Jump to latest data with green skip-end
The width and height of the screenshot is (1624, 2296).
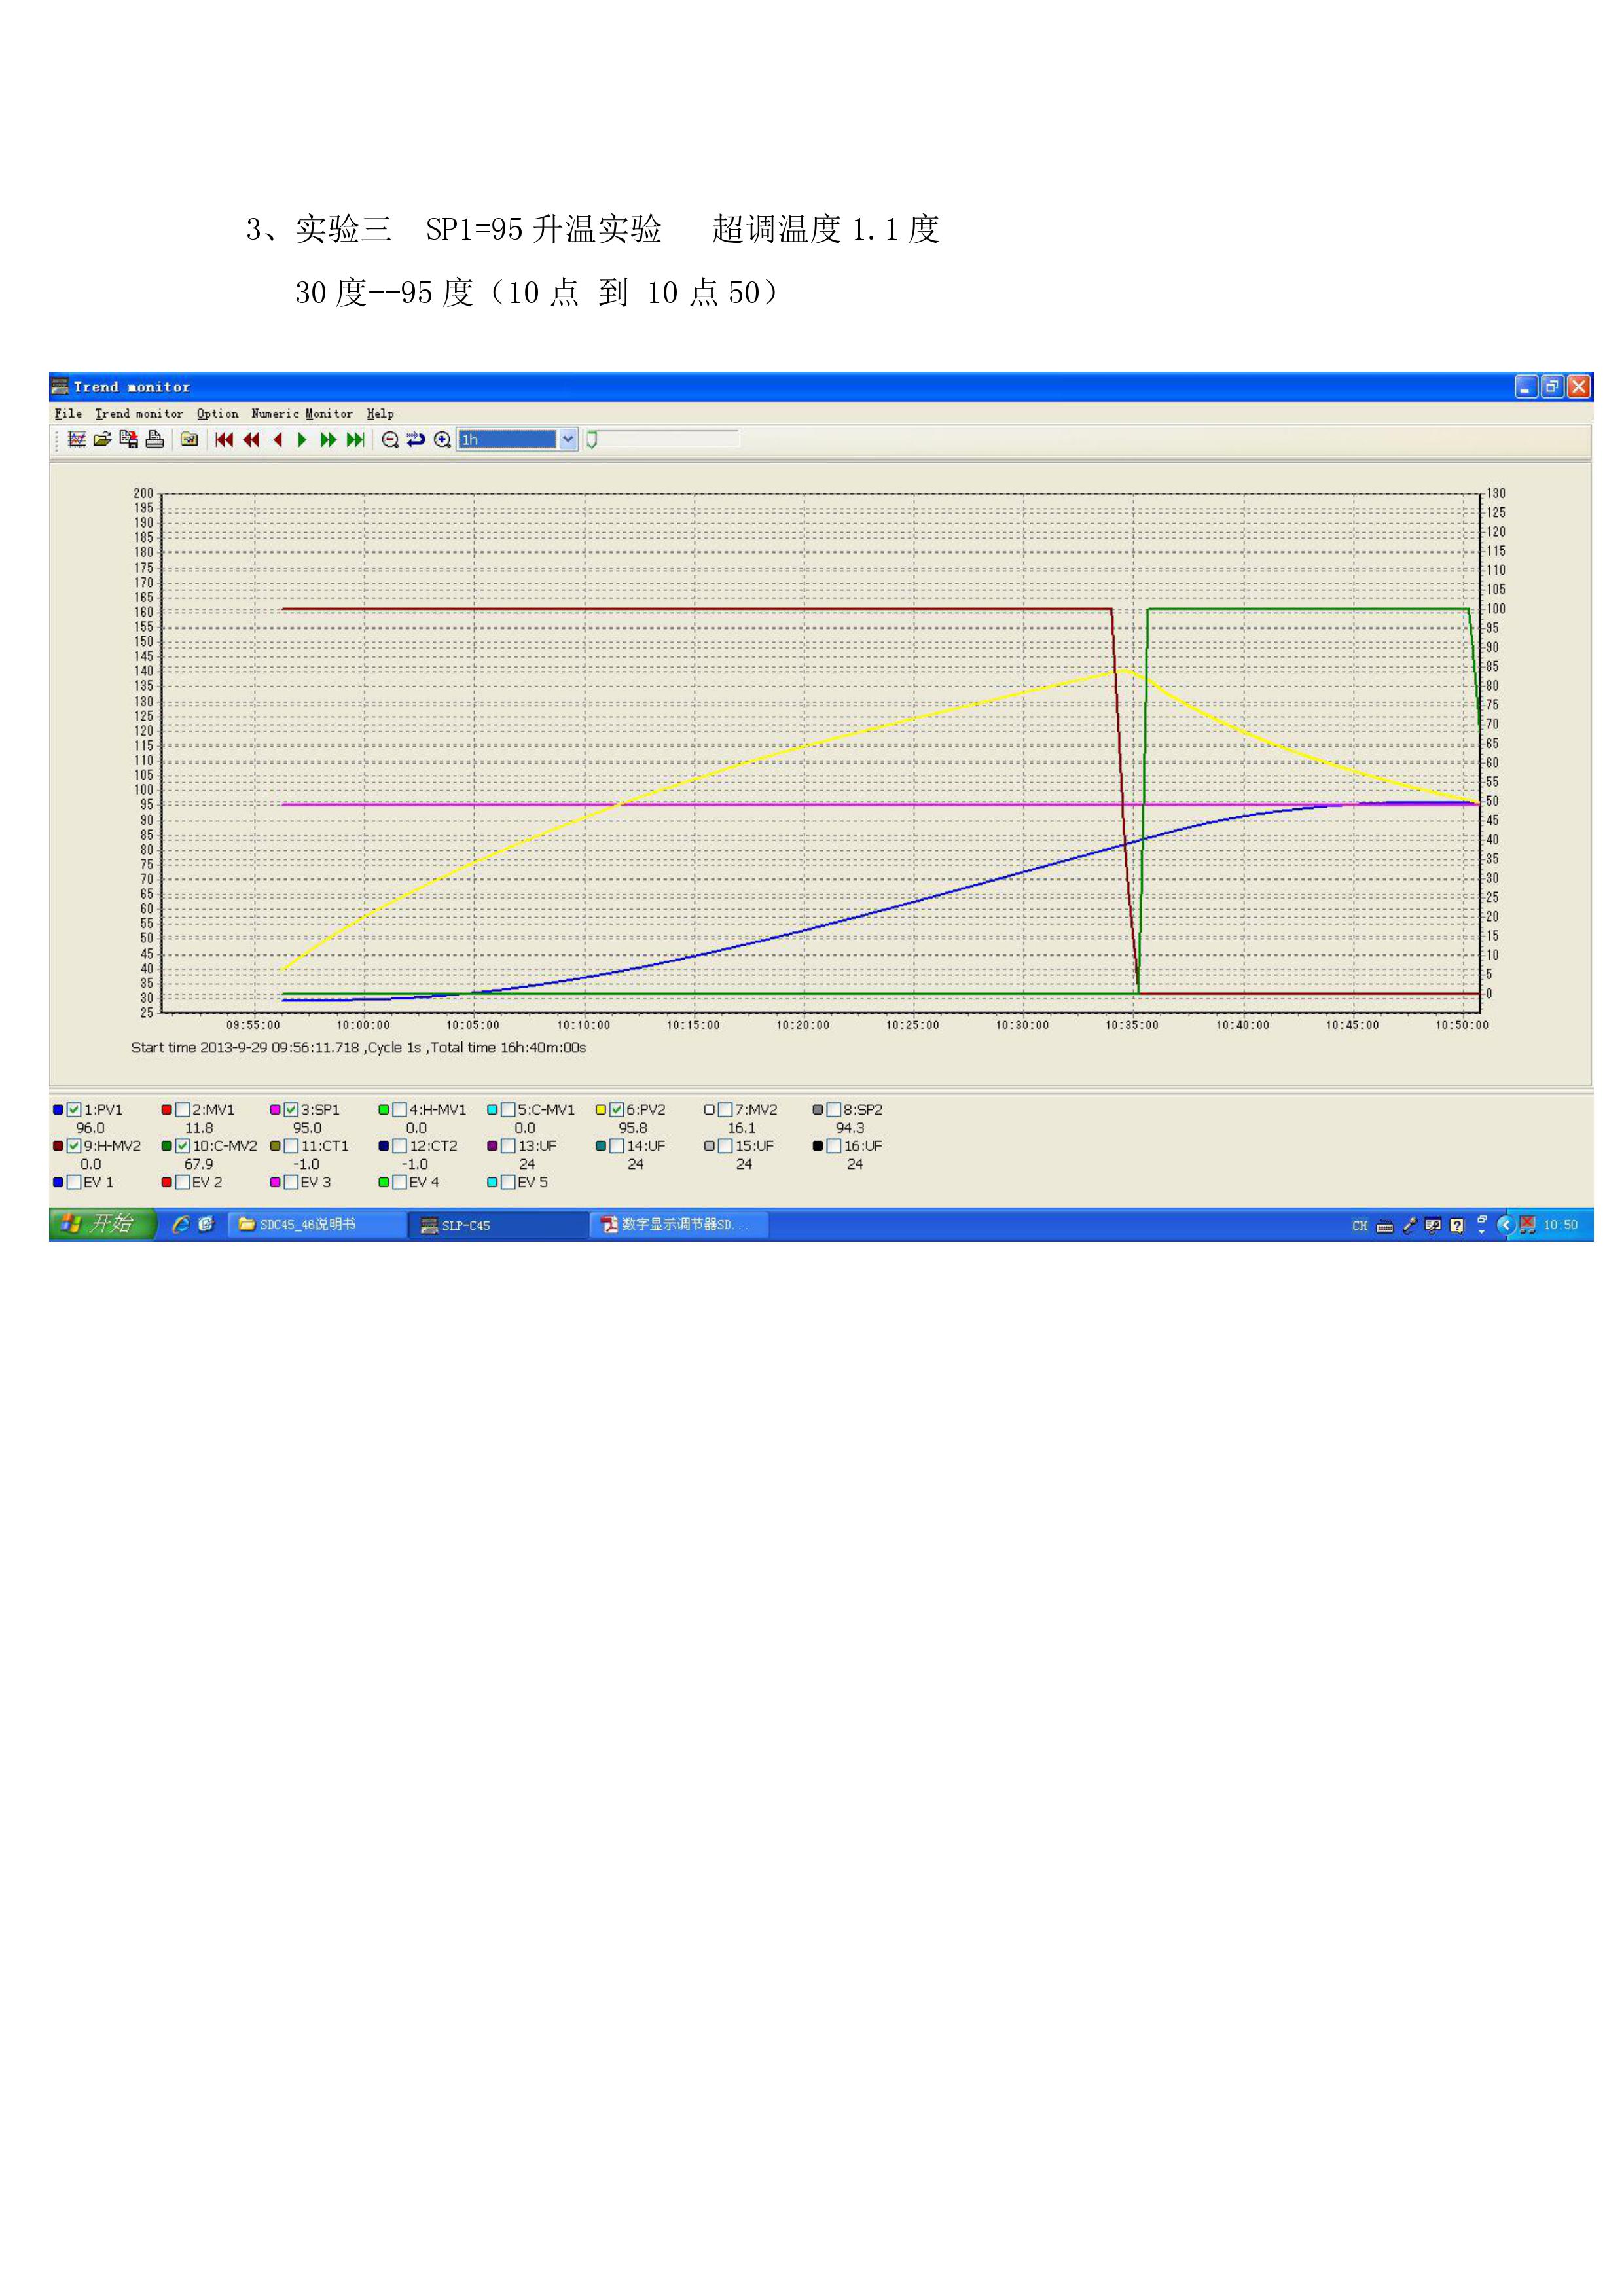(x=355, y=440)
